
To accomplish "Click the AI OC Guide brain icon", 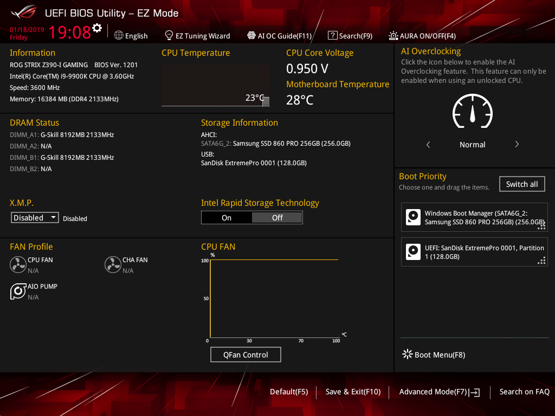I will click(x=251, y=35).
